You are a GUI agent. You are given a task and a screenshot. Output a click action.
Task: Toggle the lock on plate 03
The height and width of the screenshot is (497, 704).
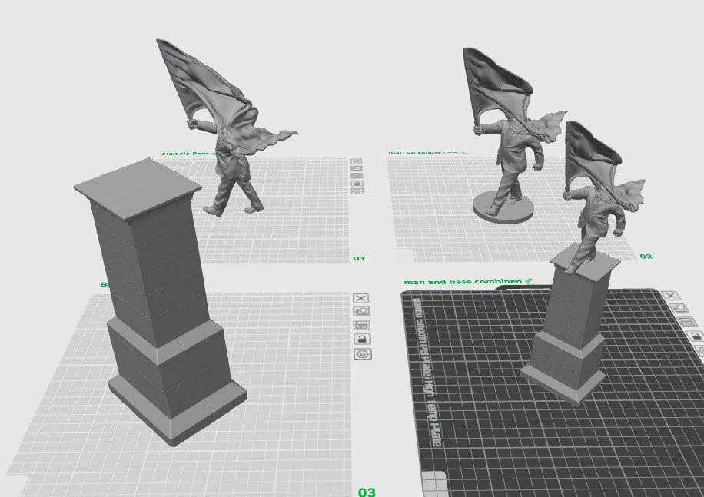click(362, 339)
